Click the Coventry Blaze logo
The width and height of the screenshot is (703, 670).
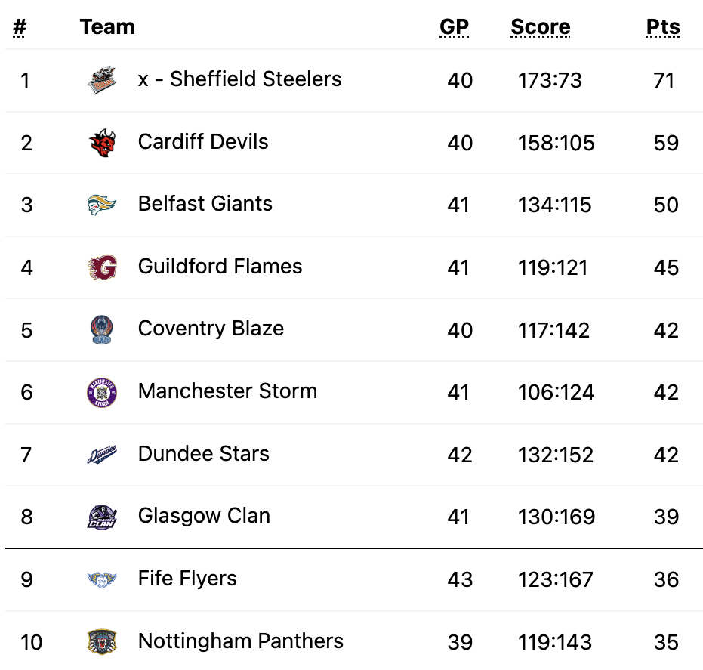point(102,329)
